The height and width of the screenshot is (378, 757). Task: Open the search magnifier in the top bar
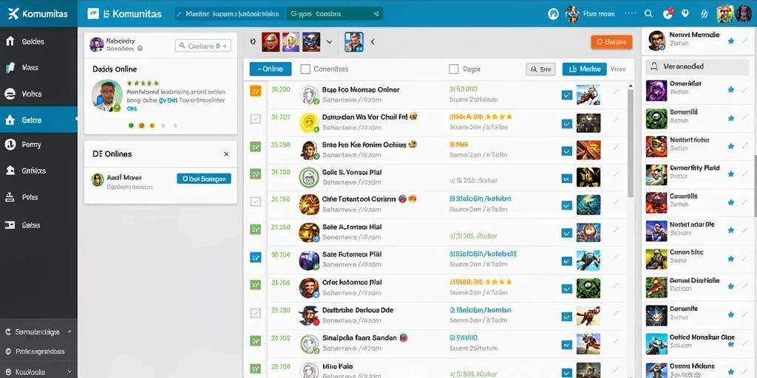point(648,13)
